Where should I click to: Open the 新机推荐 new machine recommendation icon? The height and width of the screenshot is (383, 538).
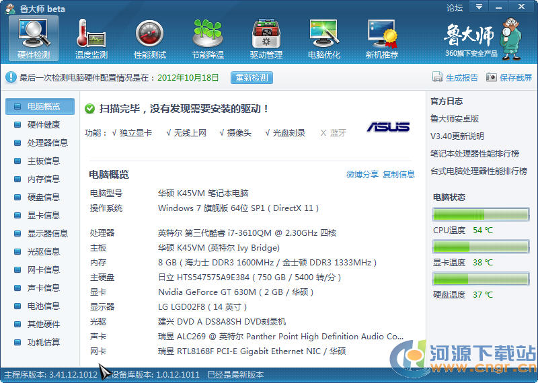point(382,38)
